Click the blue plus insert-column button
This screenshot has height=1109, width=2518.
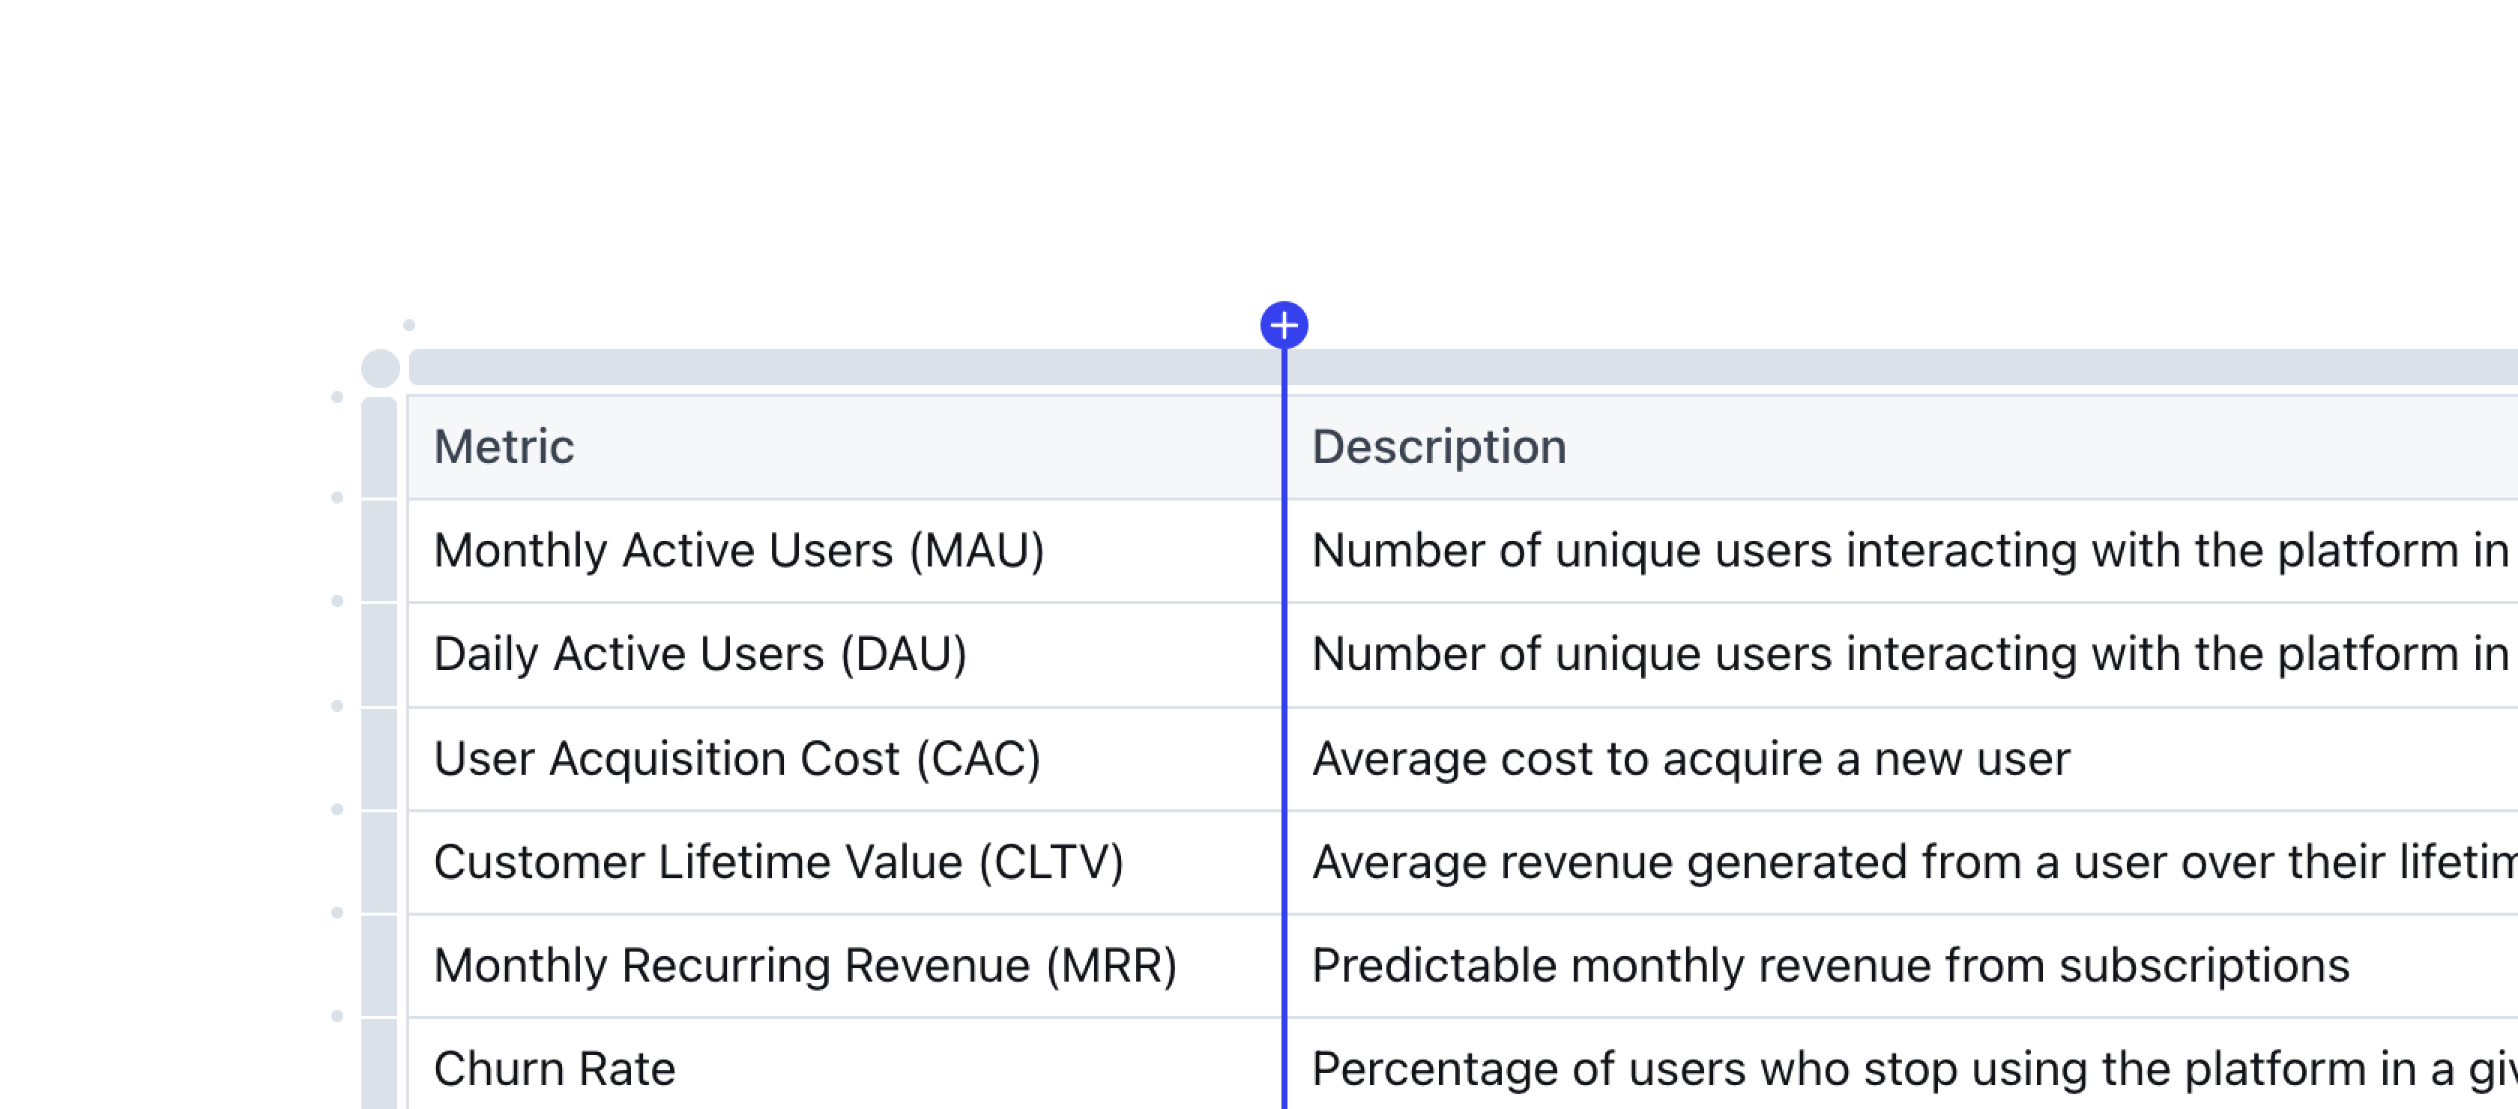point(1284,325)
